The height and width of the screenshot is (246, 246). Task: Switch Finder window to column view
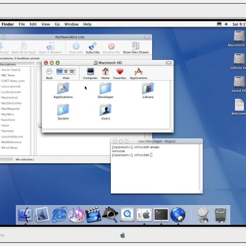pyautogui.click(x=72, y=71)
